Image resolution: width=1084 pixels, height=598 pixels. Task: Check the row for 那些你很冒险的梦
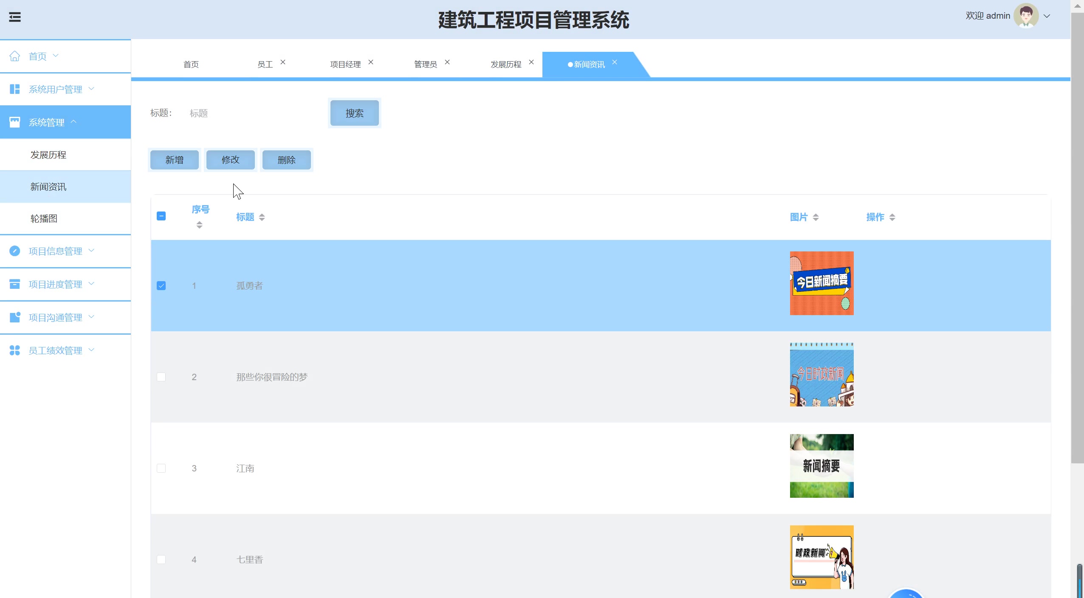(161, 377)
